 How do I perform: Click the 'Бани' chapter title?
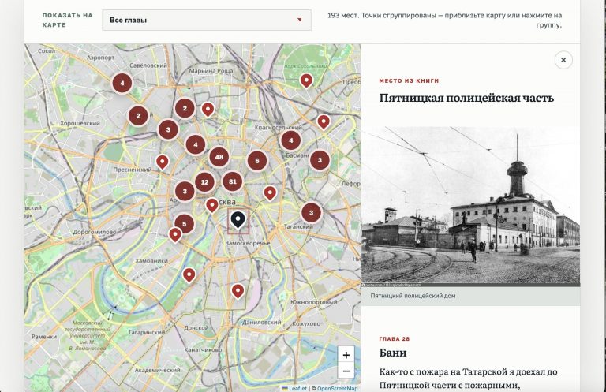point(393,353)
